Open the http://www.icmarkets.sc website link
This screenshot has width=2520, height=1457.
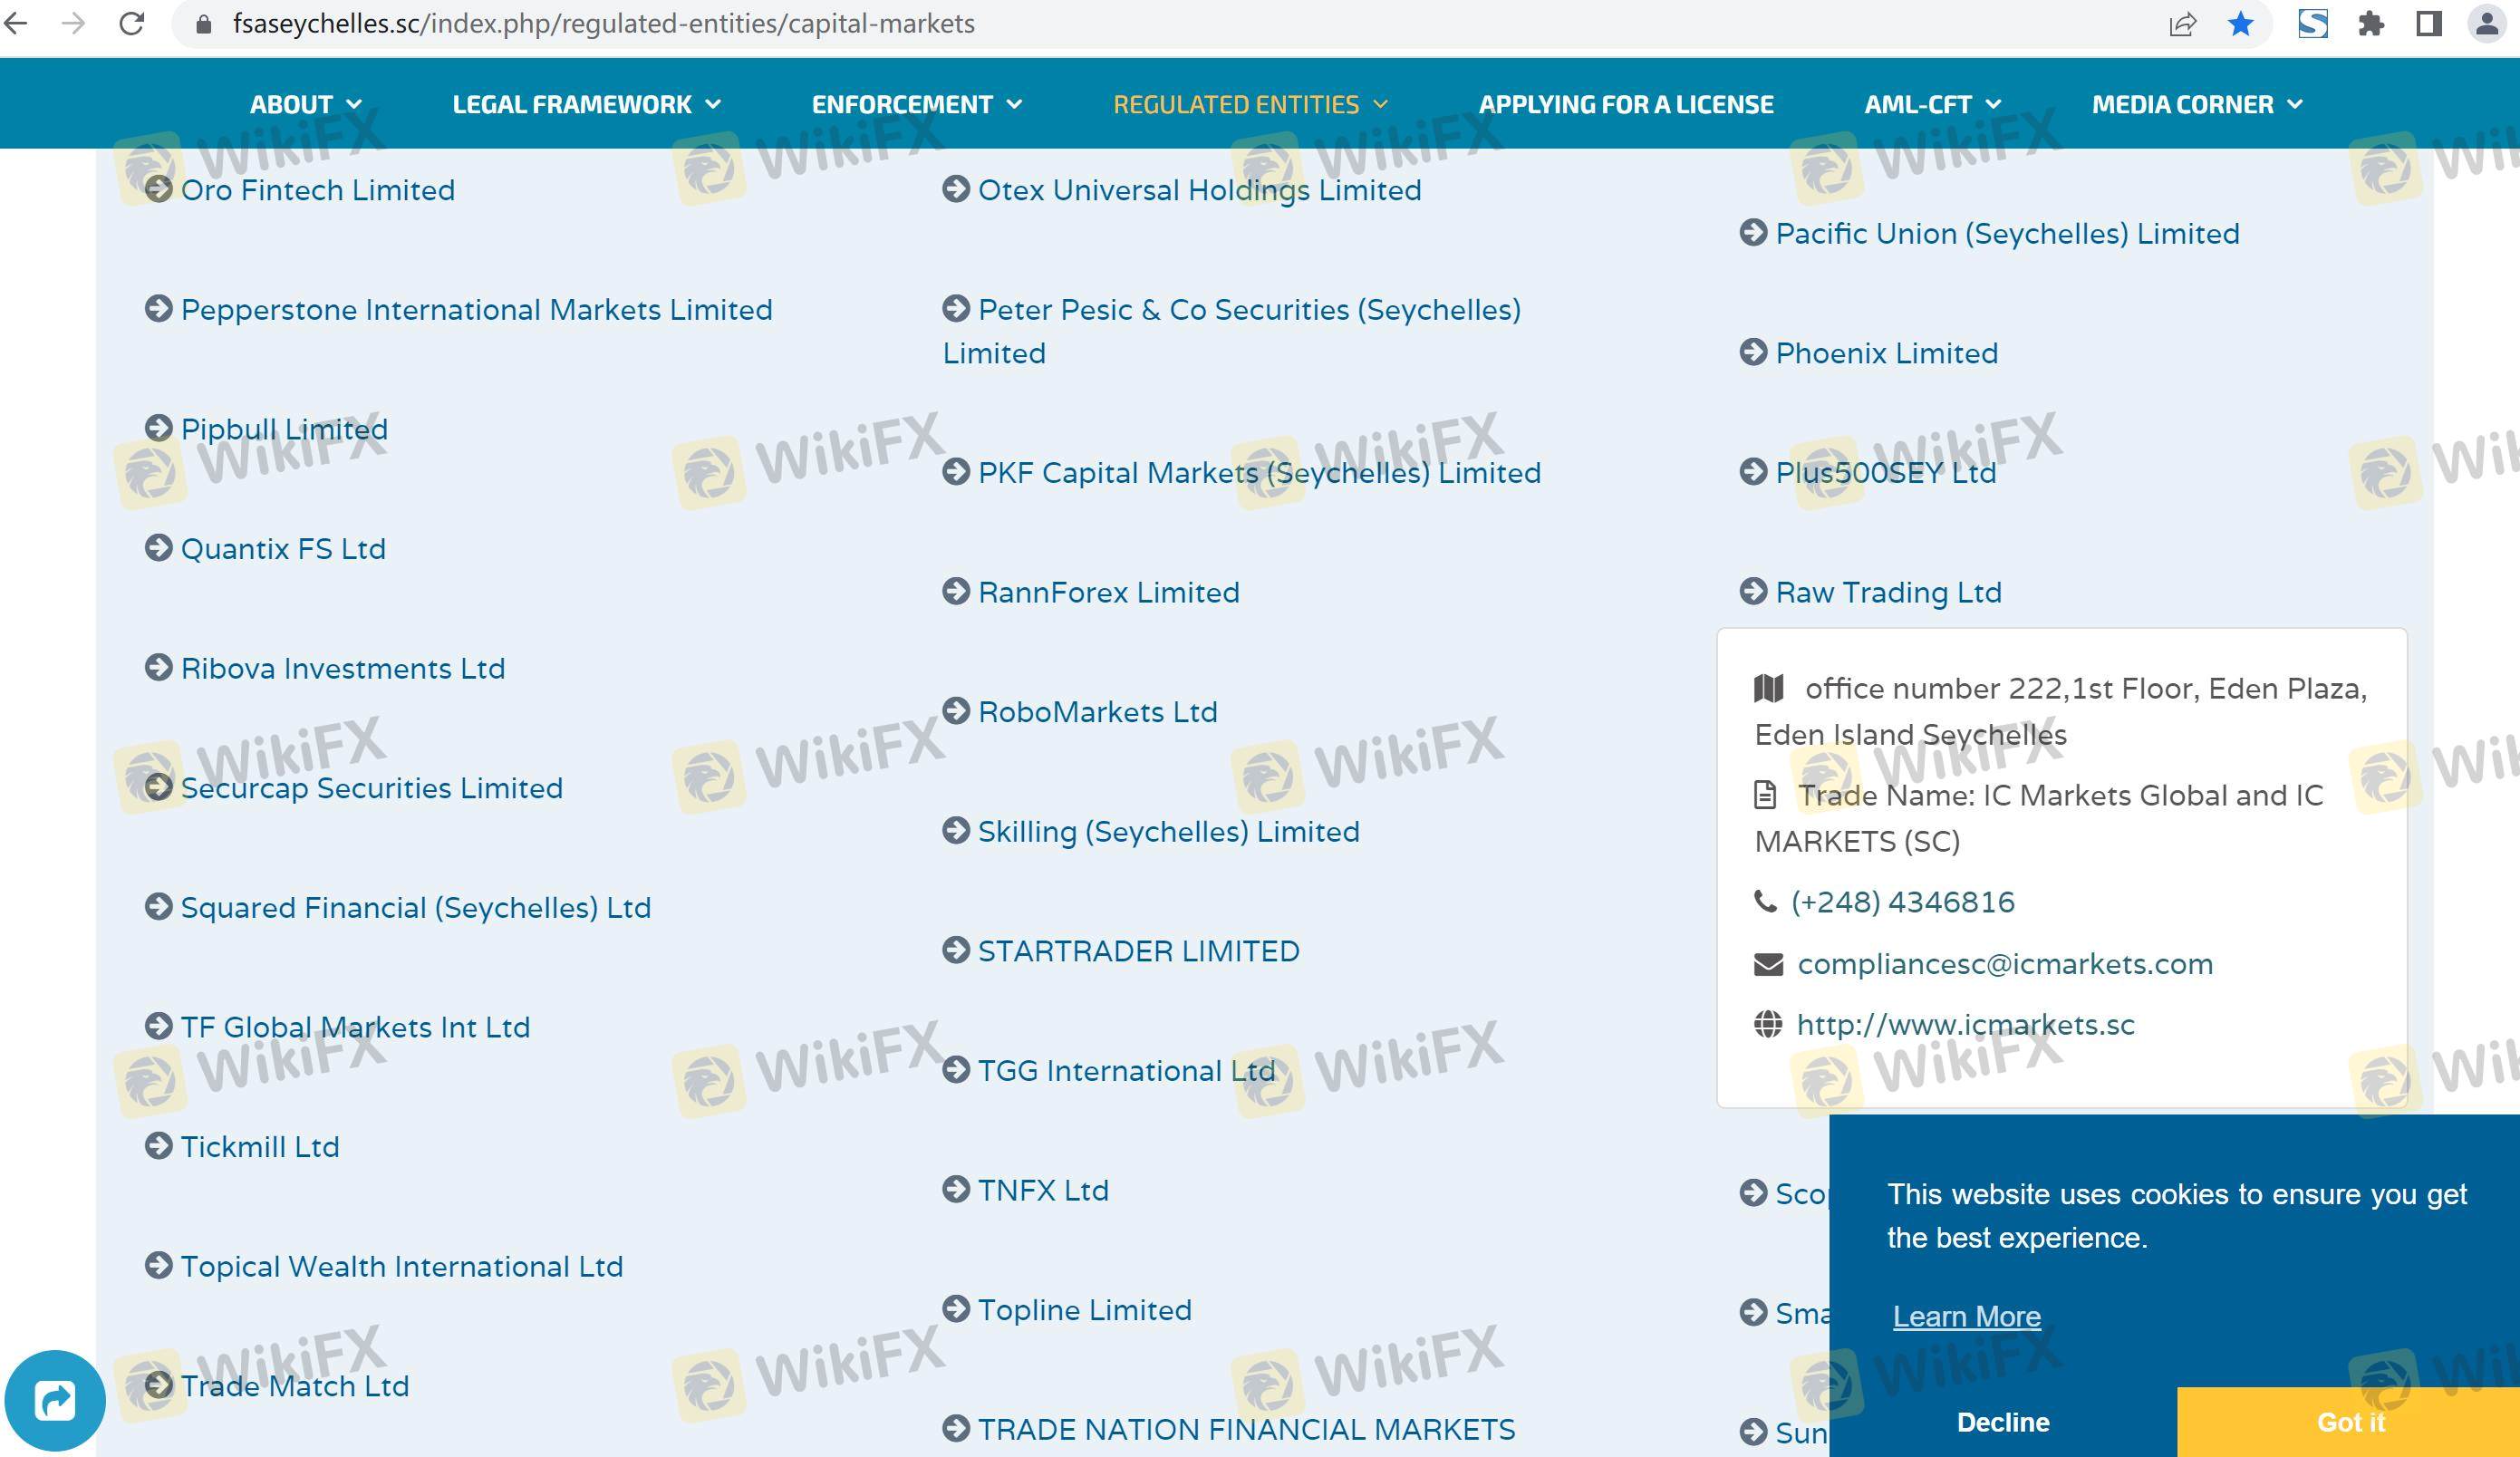coord(1965,1025)
